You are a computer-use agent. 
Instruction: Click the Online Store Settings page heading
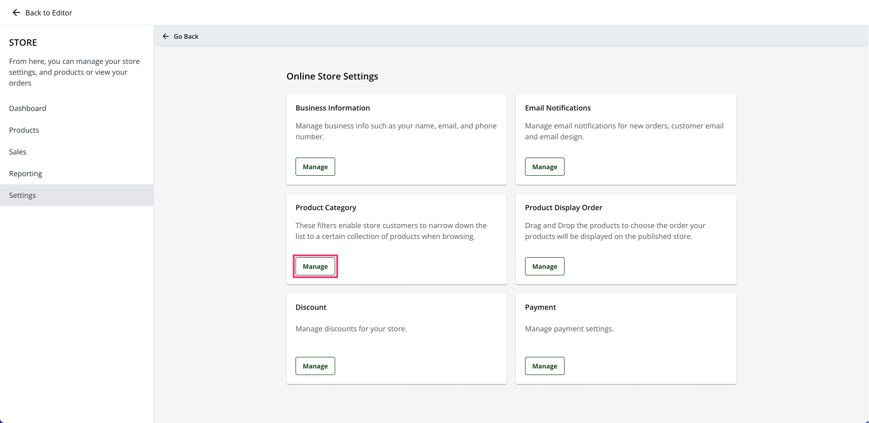pos(332,76)
